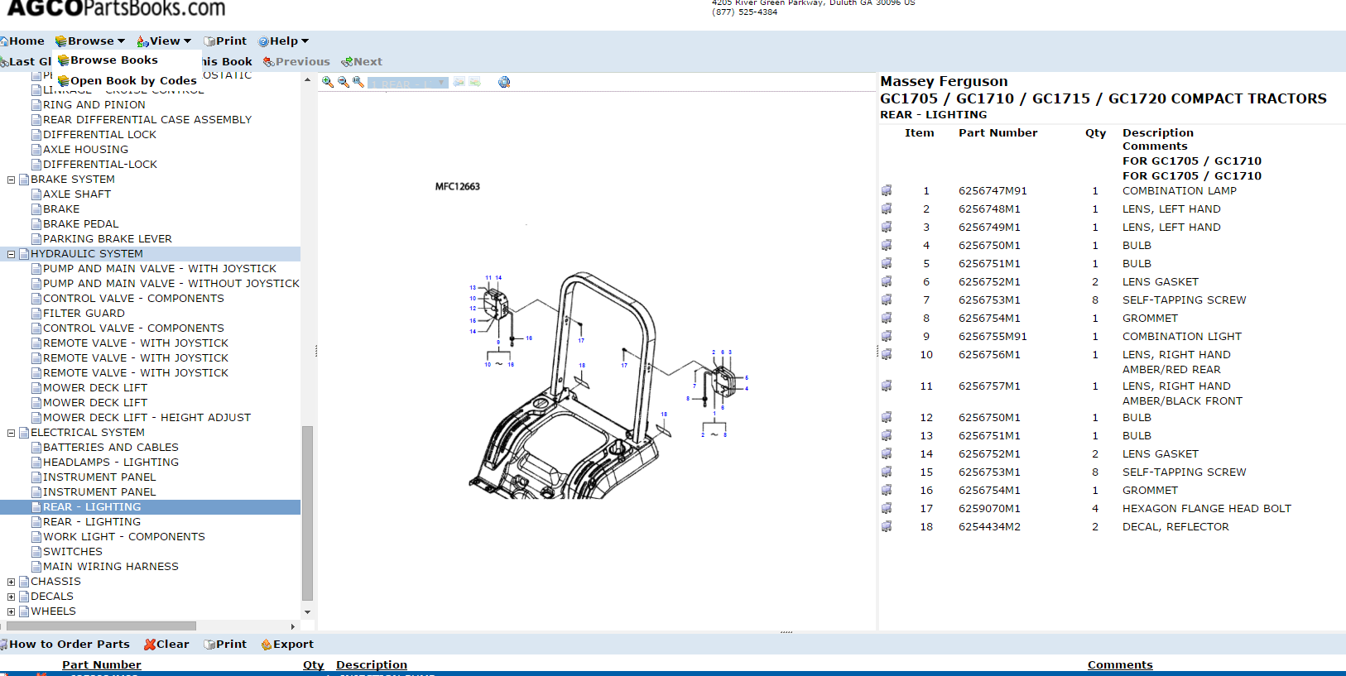Collapse the HYDRAULIC SYSTEM tree node

click(12, 254)
